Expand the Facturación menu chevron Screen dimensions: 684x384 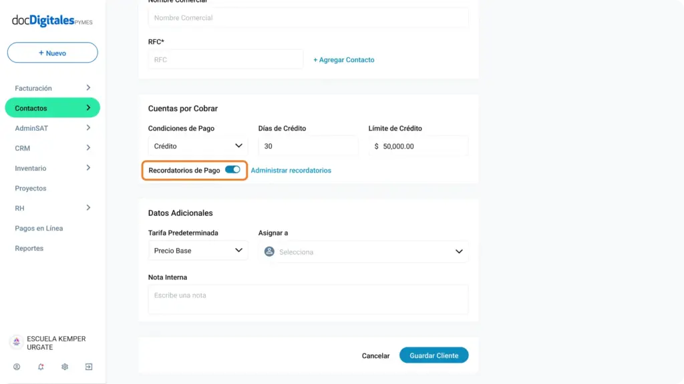[88, 88]
